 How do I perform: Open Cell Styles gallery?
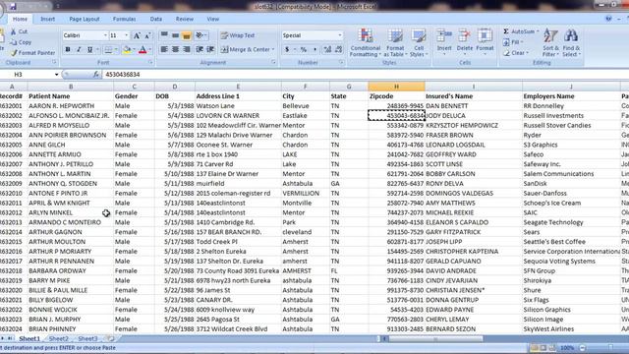tap(419, 42)
